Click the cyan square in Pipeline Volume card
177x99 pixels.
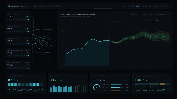click(28, 32)
